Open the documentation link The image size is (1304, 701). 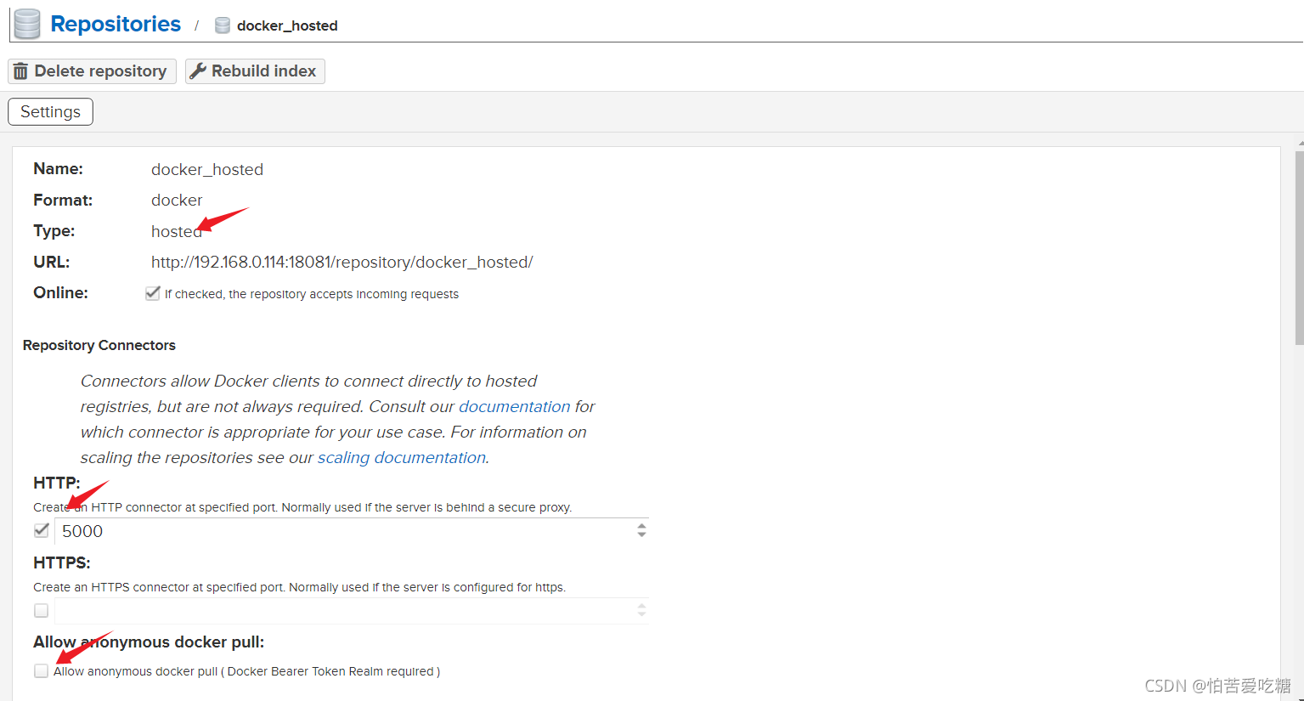point(514,406)
